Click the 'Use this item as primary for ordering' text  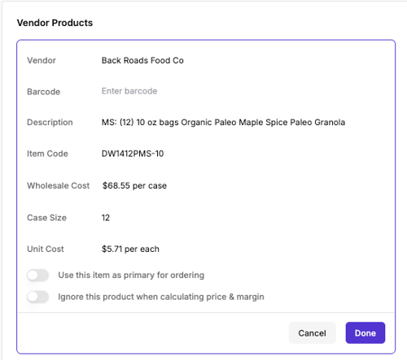tap(131, 275)
